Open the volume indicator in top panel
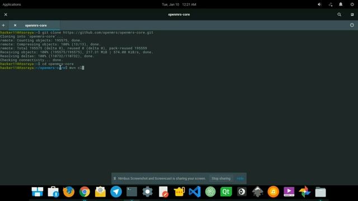This screenshot has width=358, height=201. 319,4
